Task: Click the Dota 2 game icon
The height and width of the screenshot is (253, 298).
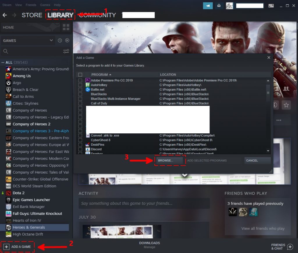Action: tap(8, 193)
